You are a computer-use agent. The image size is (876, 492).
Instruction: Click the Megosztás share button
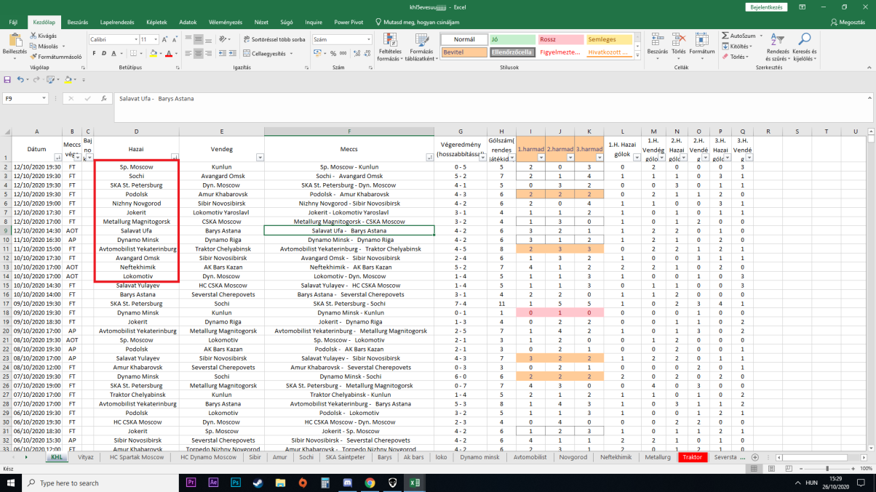pos(848,23)
